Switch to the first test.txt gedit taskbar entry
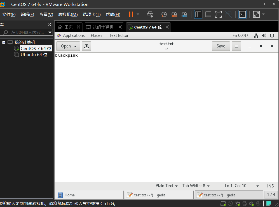Image resolution: width=279 pixels, height=207 pixels. click(x=159, y=195)
